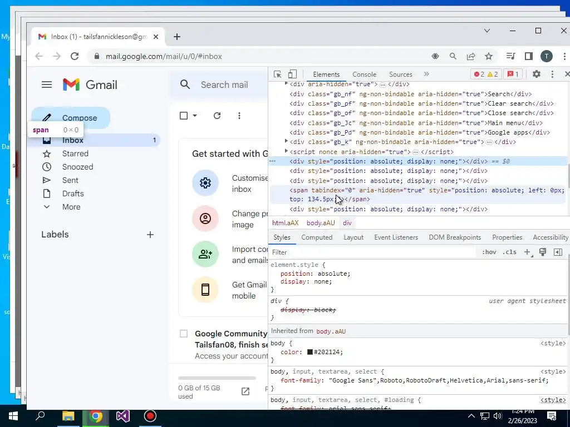Open the Properties tab
Screen dimensions: 570x427
pos(507,237)
